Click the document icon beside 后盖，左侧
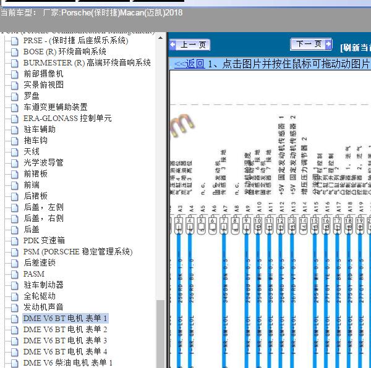 point(14,207)
